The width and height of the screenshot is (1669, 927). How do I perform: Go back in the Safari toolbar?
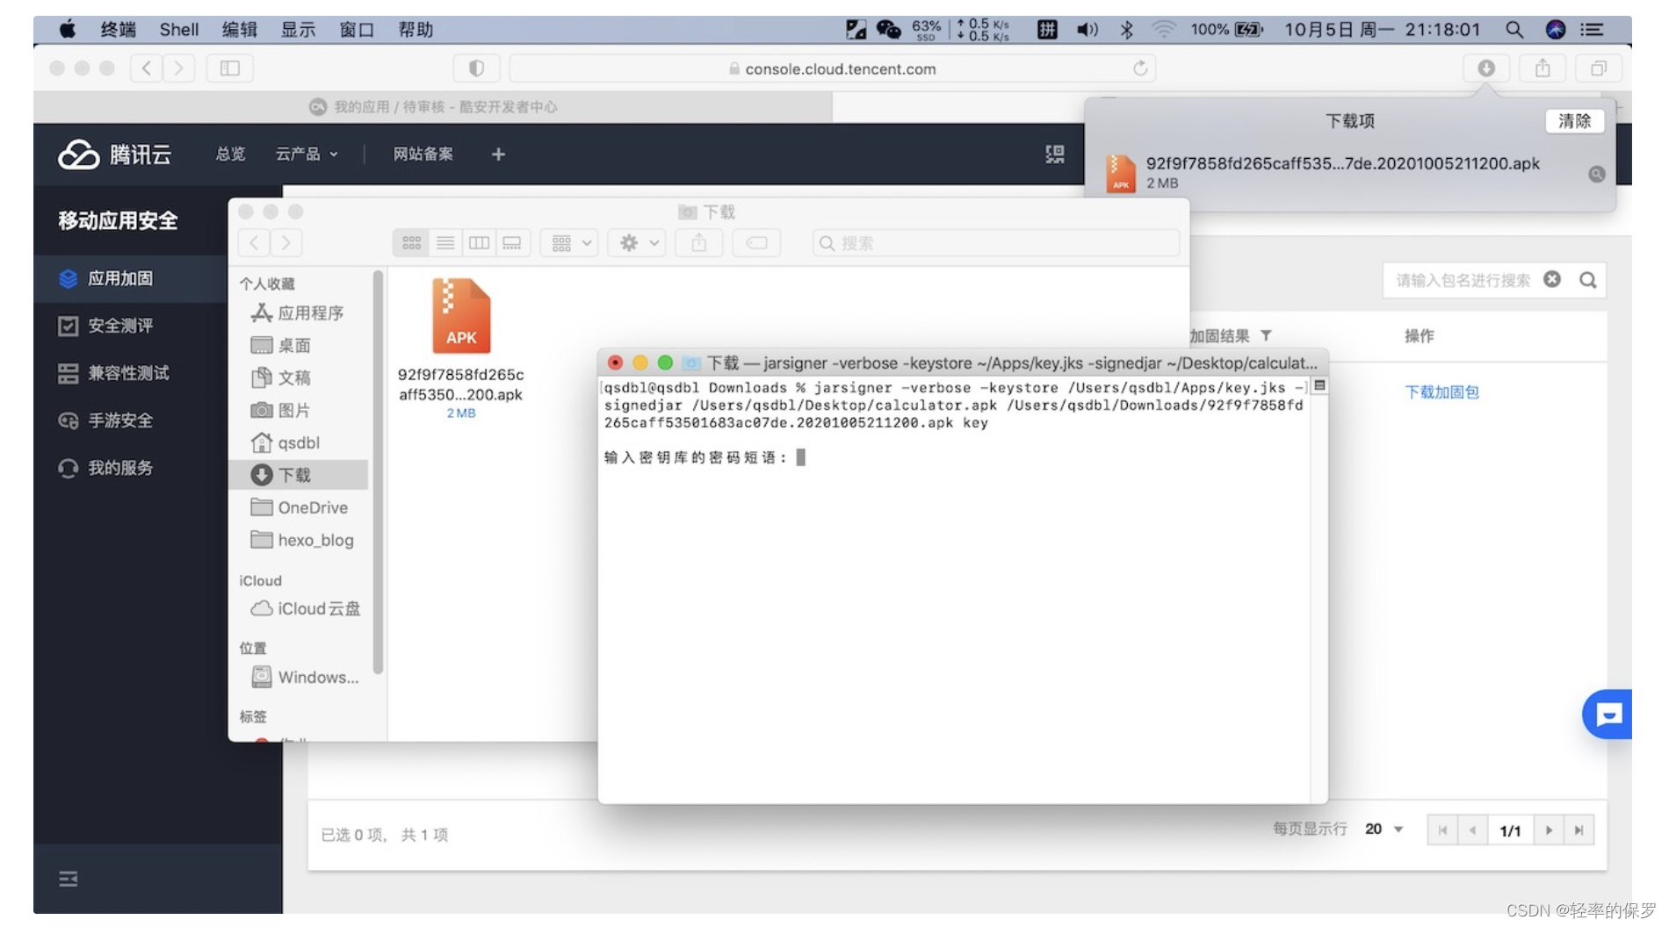tap(147, 68)
